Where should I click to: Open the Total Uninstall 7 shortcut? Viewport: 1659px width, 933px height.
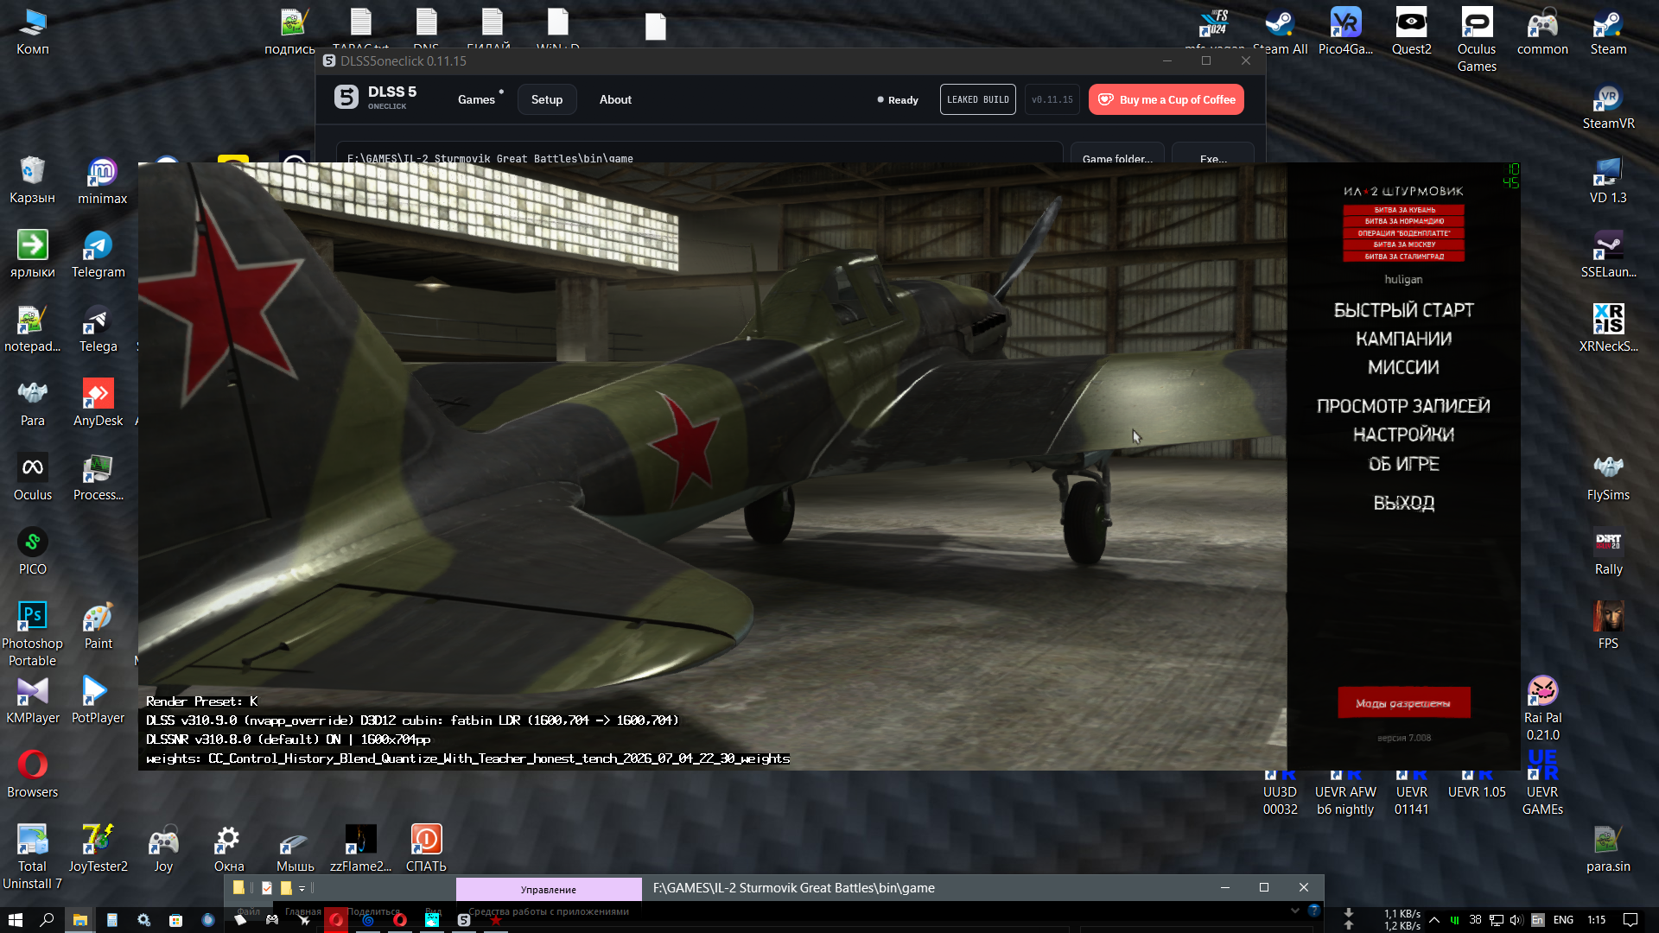pos(32,858)
